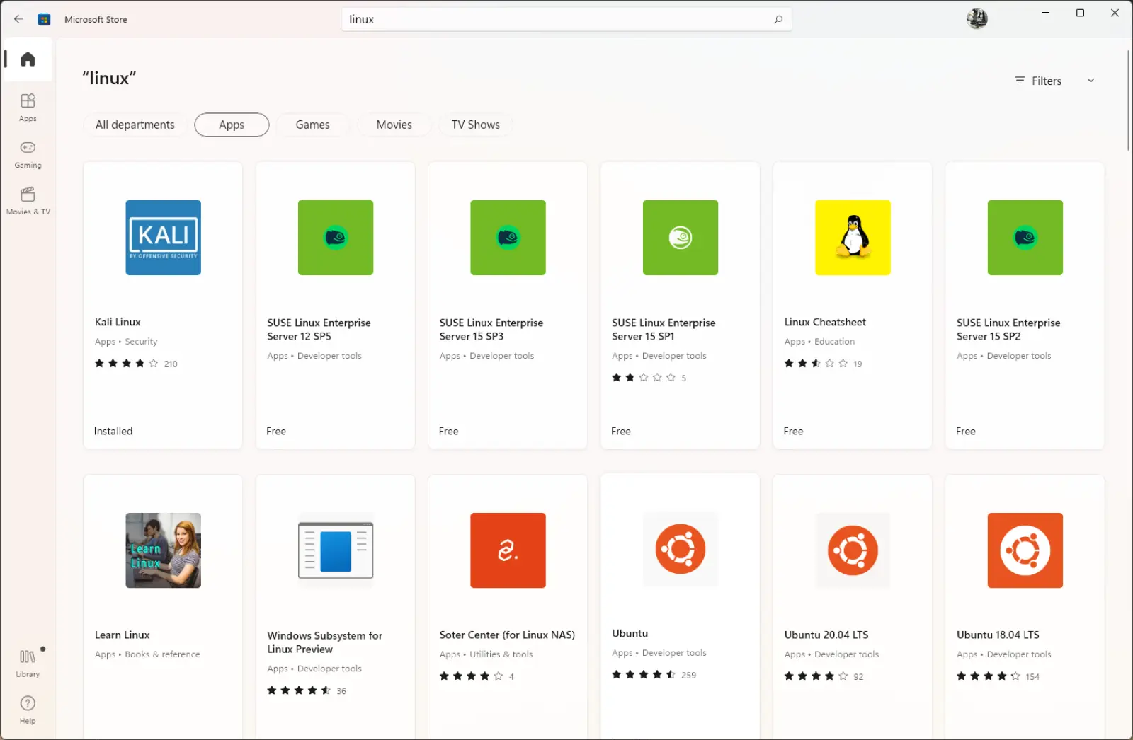Click the vertical scrollbar on the right
Viewport: 1133px width, 740px height.
(1128, 100)
